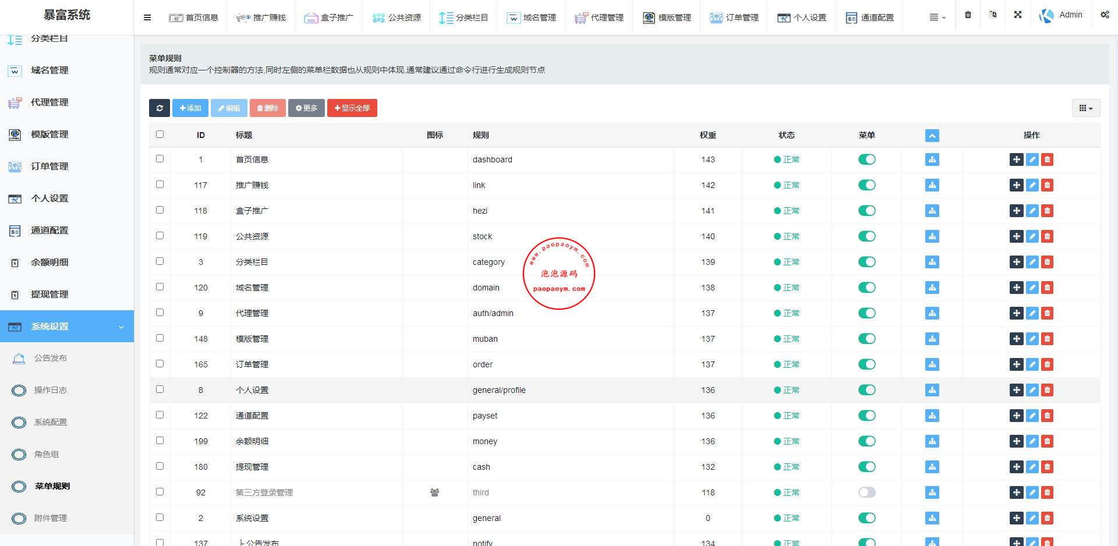Image resolution: width=1118 pixels, height=546 pixels.
Task: Delete the hezi row via the red trash icon
Action: point(1047,211)
